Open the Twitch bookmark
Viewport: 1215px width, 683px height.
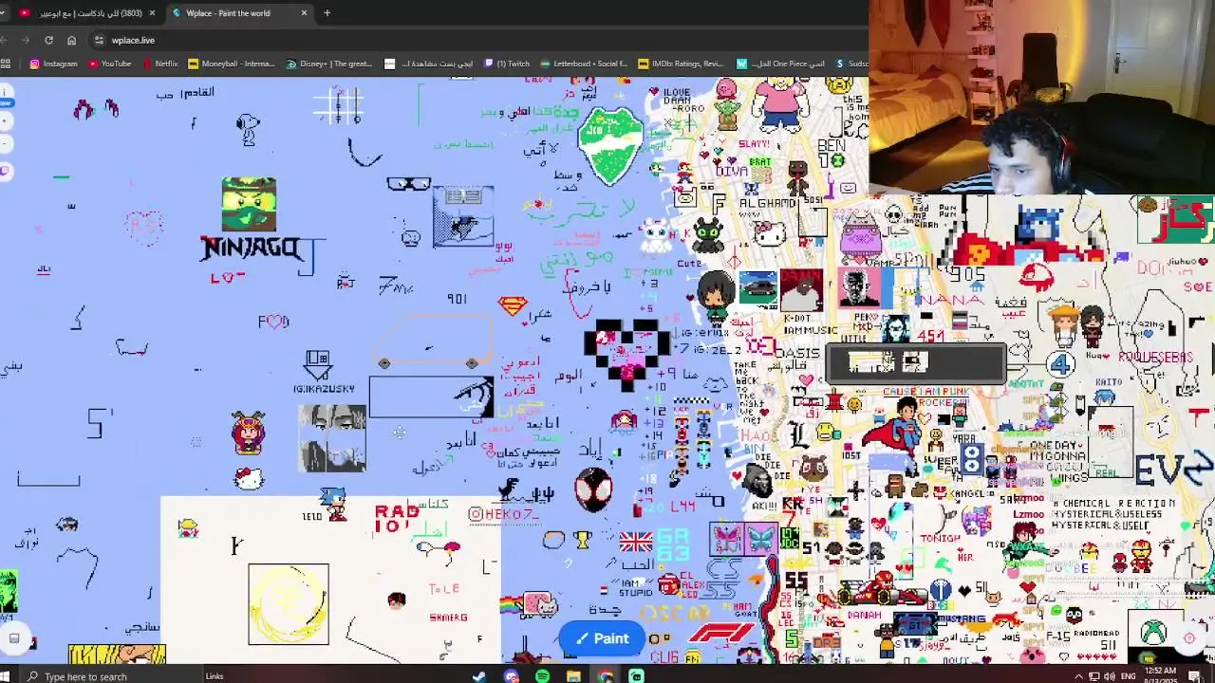507,64
